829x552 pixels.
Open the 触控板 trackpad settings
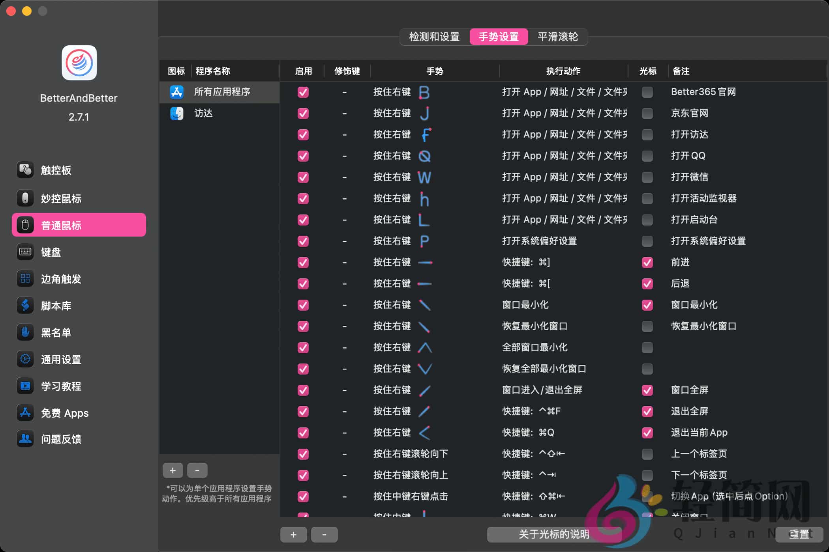click(56, 170)
